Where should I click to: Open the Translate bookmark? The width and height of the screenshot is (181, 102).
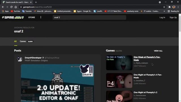[x=27, y=11]
